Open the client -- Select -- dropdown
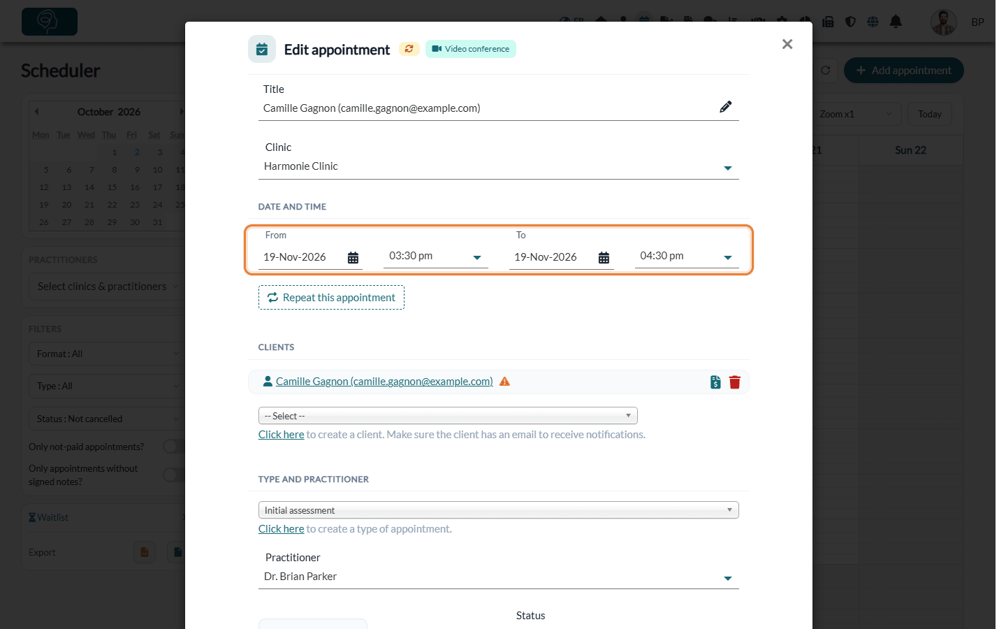The image size is (1006, 629). 448,416
